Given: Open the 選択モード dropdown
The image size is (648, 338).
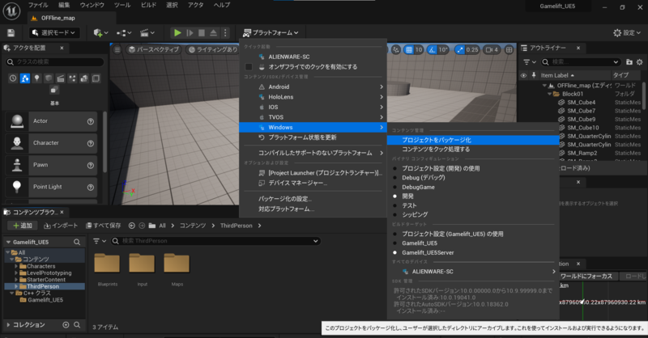Looking at the screenshot, I should click(x=53, y=32).
